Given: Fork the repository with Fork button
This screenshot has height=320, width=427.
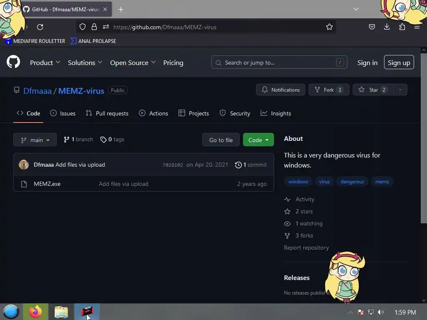Looking at the screenshot, I should pos(329,90).
